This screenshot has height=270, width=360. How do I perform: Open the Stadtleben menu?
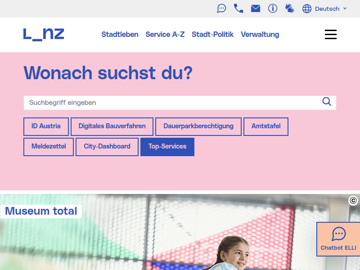[120, 35]
